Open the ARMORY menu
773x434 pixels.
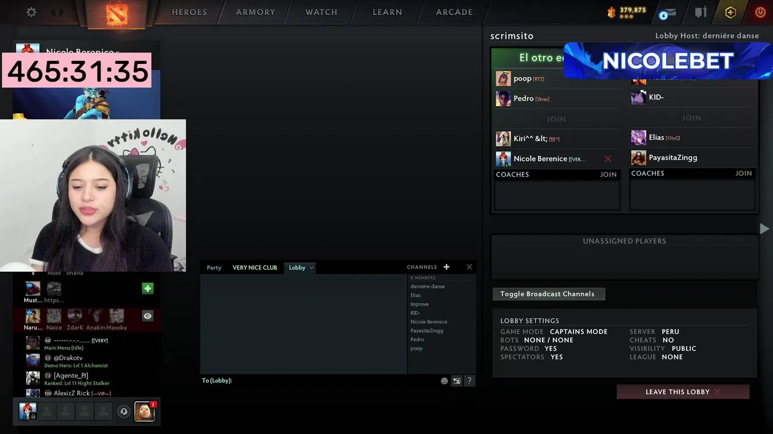255,12
